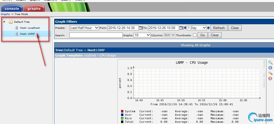This screenshot has height=124, width=274.
Task: Click blue down-arrow graph export icon
Action: [x=270, y=68]
